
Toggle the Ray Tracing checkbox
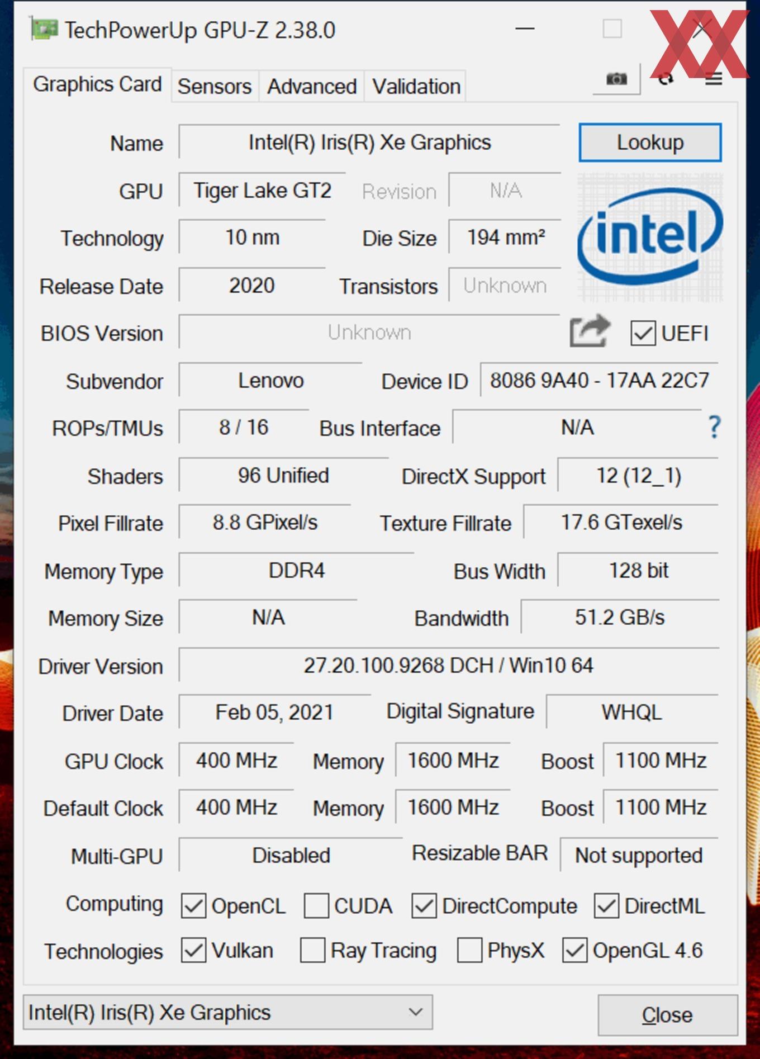312,950
